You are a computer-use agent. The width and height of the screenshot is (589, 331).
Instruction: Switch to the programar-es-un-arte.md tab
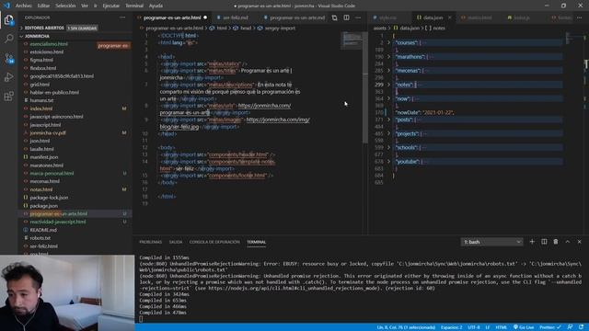(x=296, y=17)
